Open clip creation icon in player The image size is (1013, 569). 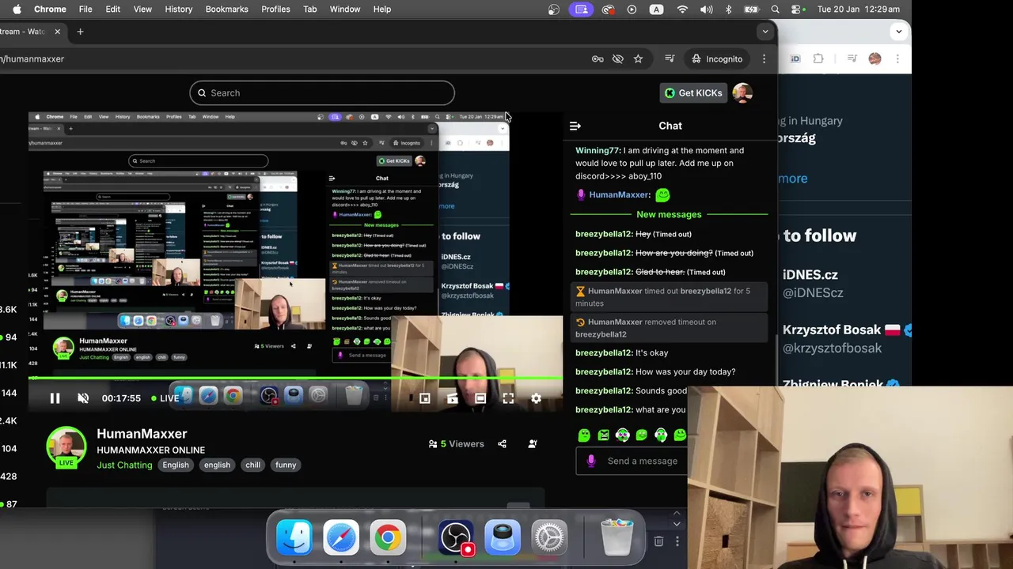(x=453, y=398)
